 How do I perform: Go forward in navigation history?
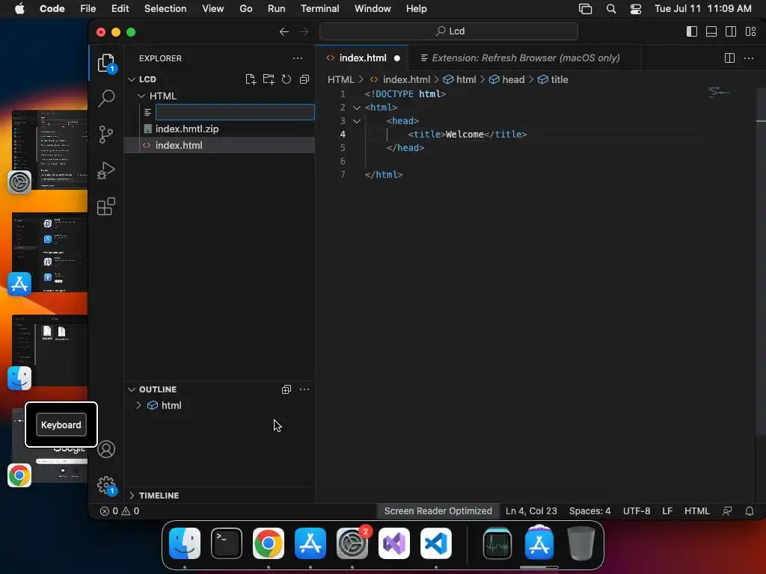pyautogui.click(x=304, y=31)
